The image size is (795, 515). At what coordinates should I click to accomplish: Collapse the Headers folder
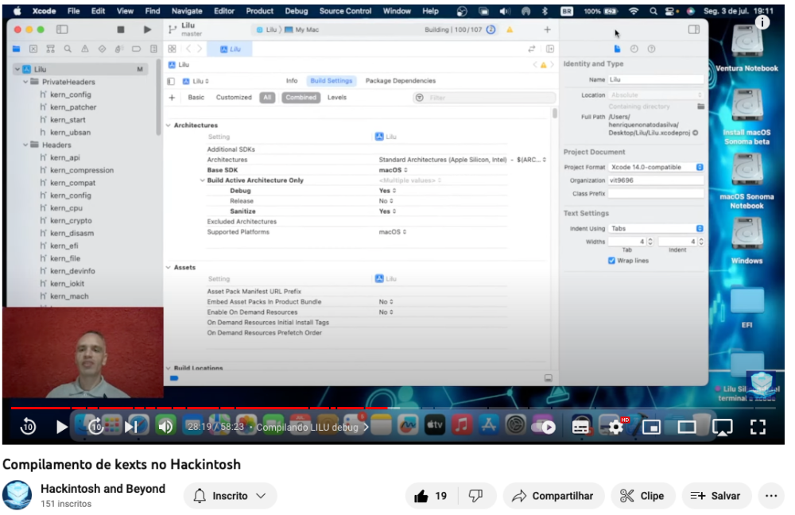(25, 145)
